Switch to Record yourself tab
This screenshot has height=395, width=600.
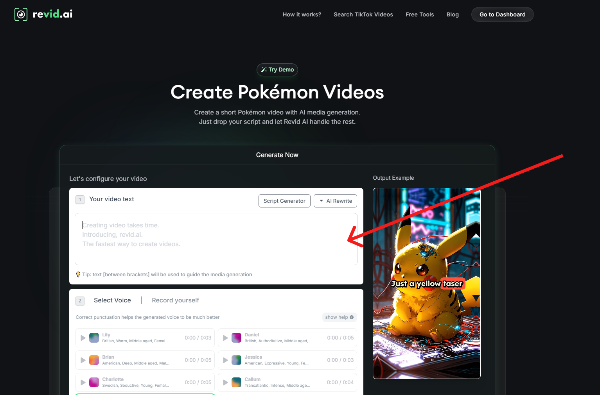175,300
